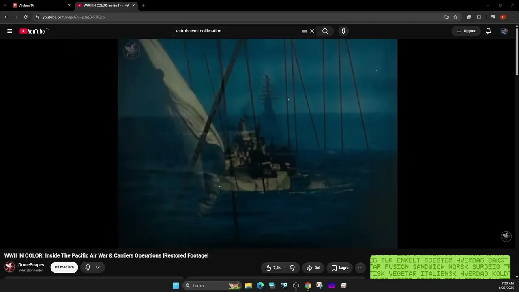
Task: Clear the YouTube search box text
Action: pos(312,31)
